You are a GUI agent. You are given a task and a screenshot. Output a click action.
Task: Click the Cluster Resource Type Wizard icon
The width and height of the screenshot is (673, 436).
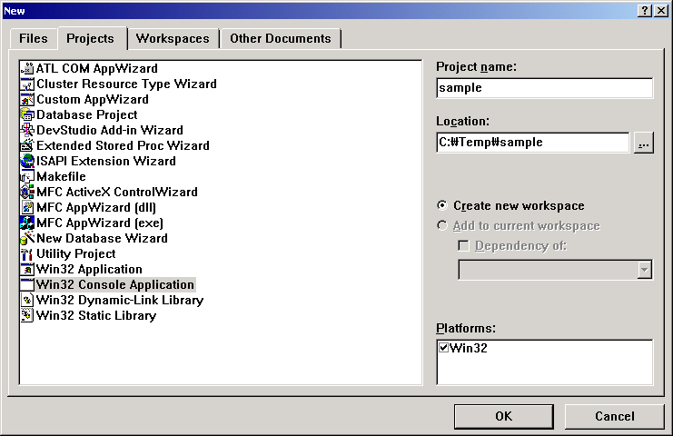(27, 84)
